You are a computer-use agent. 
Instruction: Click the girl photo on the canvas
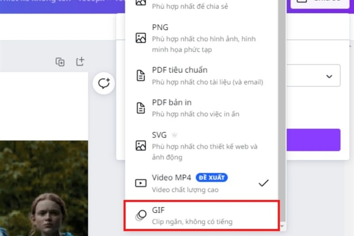point(44,188)
